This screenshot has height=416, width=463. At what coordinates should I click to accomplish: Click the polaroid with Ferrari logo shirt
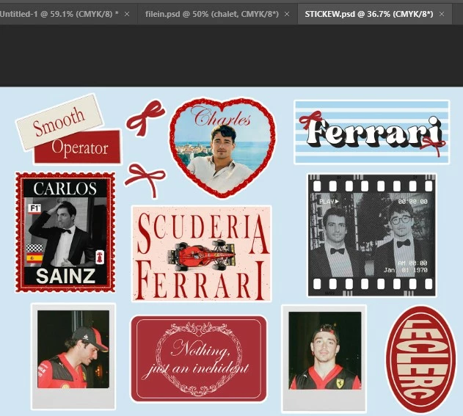coord(324,359)
